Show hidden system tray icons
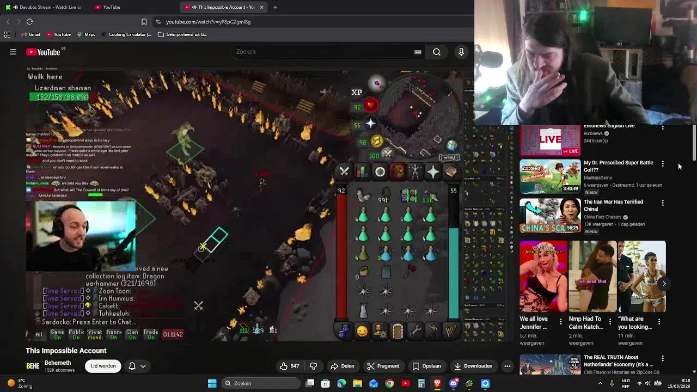This screenshot has width=697, height=392. click(x=600, y=383)
